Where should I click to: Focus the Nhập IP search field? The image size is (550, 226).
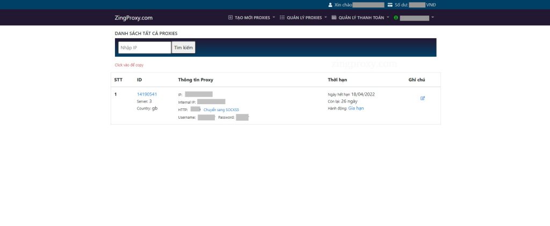pos(144,48)
